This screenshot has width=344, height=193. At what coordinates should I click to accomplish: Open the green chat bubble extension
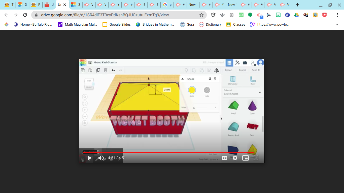pyautogui.click(x=250, y=15)
